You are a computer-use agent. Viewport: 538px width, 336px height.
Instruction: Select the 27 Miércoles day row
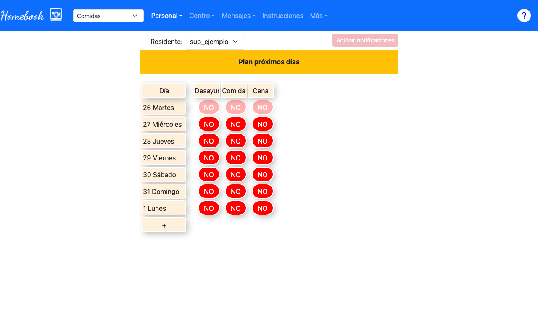[164, 124]
